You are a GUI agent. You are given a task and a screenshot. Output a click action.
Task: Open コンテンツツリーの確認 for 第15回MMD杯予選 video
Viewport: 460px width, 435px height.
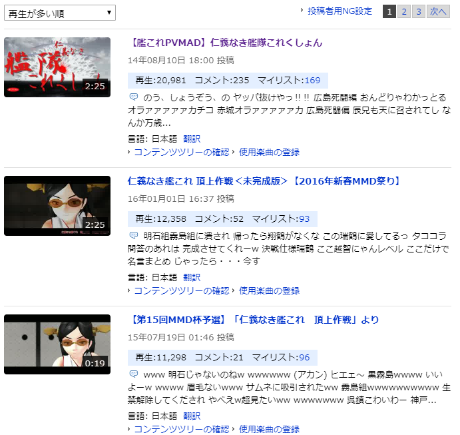point(181,429)
